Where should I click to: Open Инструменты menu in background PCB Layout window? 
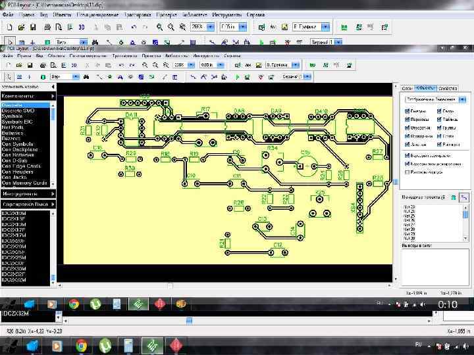point(226,14)
